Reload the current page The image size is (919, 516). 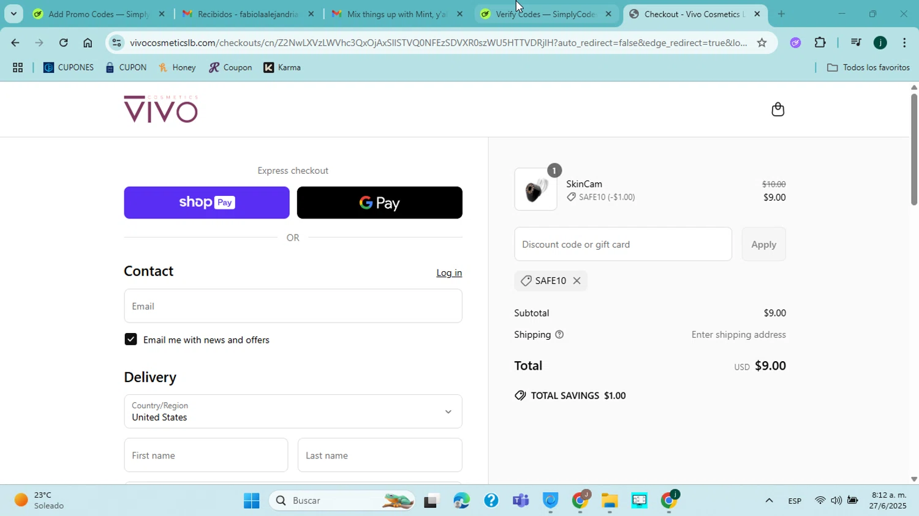(64, 43)
